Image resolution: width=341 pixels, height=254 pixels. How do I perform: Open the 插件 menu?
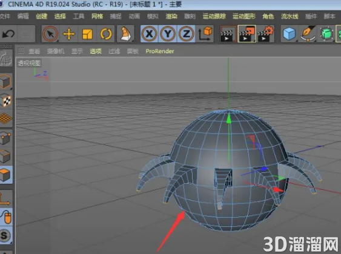click(x=311, y=16)
